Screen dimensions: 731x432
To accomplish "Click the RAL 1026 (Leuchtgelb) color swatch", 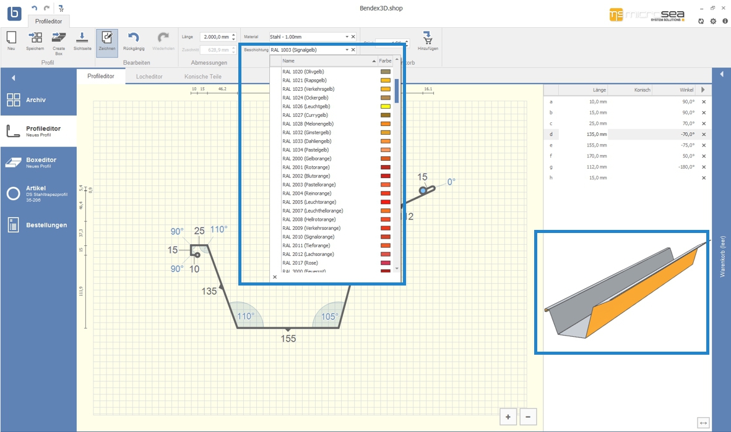I will 386,106.
